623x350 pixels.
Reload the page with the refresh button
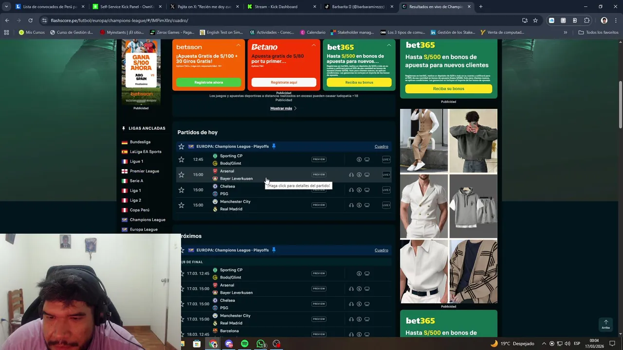(x=30, y=20)
